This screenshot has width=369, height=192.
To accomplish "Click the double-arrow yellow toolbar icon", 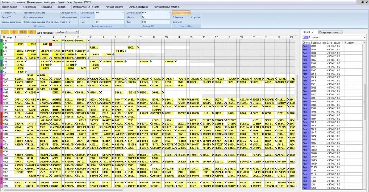I will tap(23, 32).
